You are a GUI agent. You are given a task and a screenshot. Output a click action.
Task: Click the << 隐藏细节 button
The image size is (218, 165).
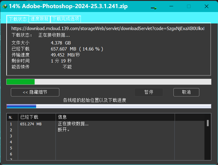tap(35, 92)
